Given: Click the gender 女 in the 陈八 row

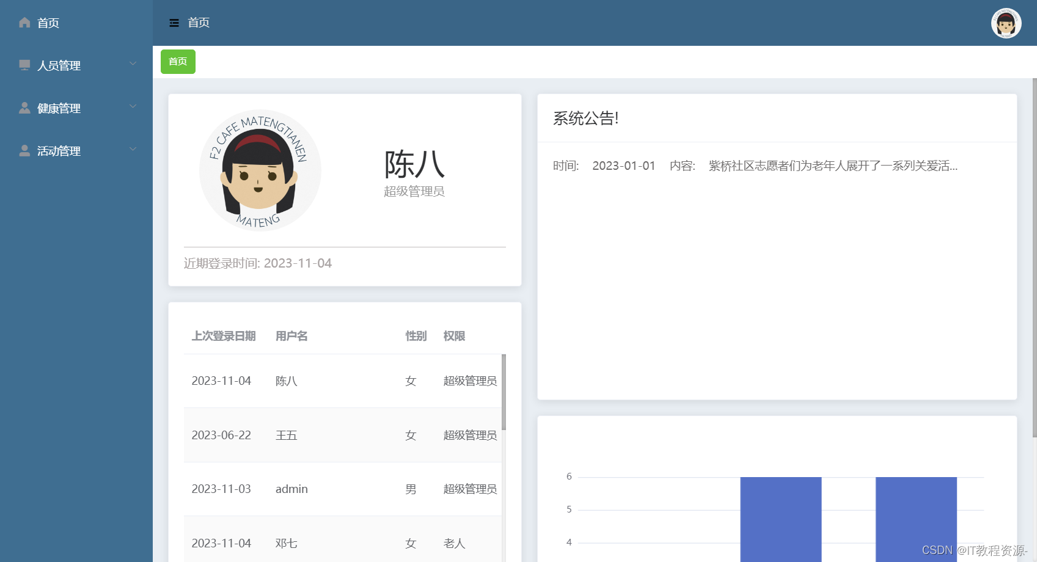Looking at the screenshot, I should pyautogui.click(x=411, y=381).
